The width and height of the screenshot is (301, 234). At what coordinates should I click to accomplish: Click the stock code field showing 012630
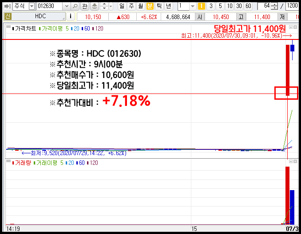point(50,6)
